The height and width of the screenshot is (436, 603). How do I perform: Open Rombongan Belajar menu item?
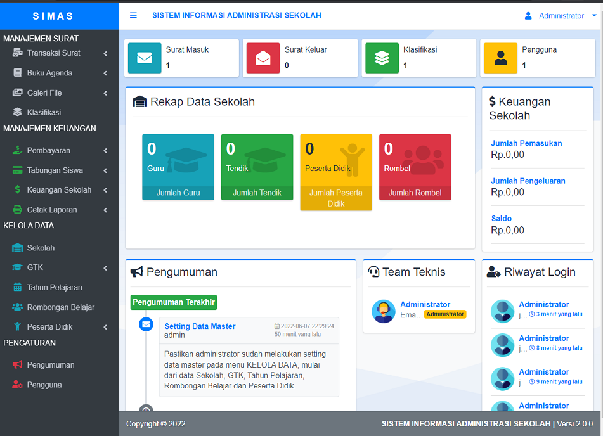[x=59, y=307]
